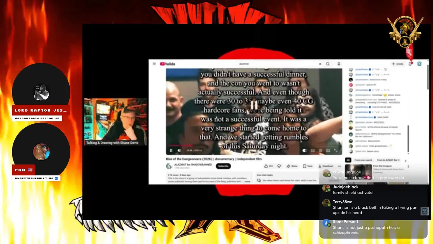Switch to theater mode view
433x244 pixels.
point(328,150)
